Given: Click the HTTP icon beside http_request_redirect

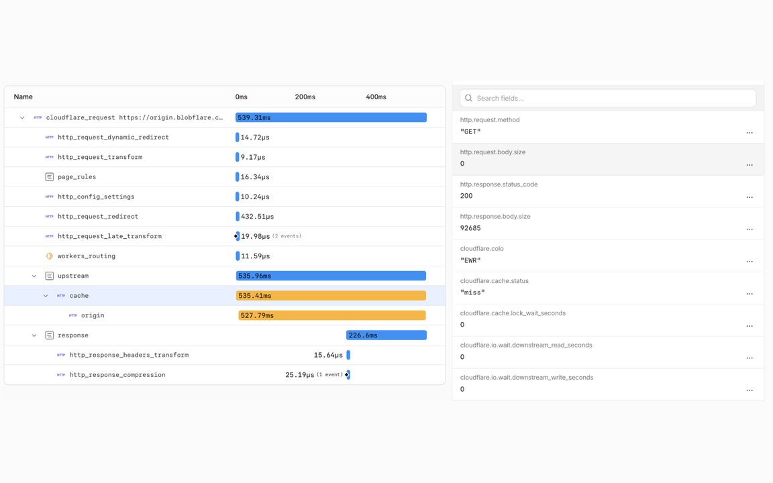Looking at the screenshot, I should coord(49,217).
